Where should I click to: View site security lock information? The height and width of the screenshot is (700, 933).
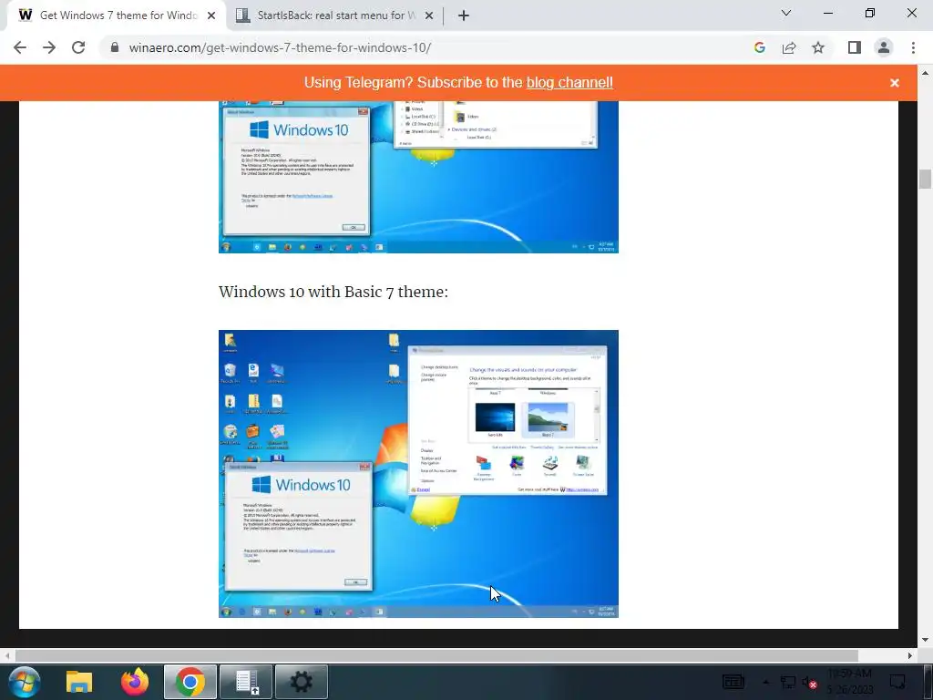coord(115,47)
